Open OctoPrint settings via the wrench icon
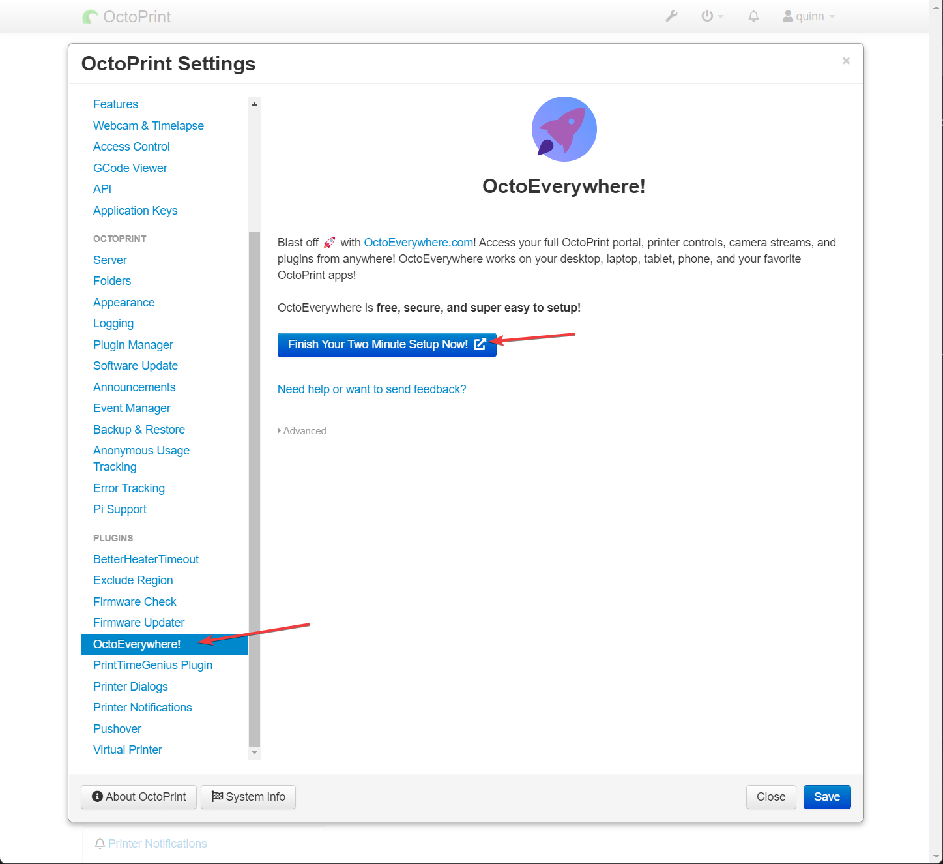Screen dimensions: 943x864 point(672,16)
